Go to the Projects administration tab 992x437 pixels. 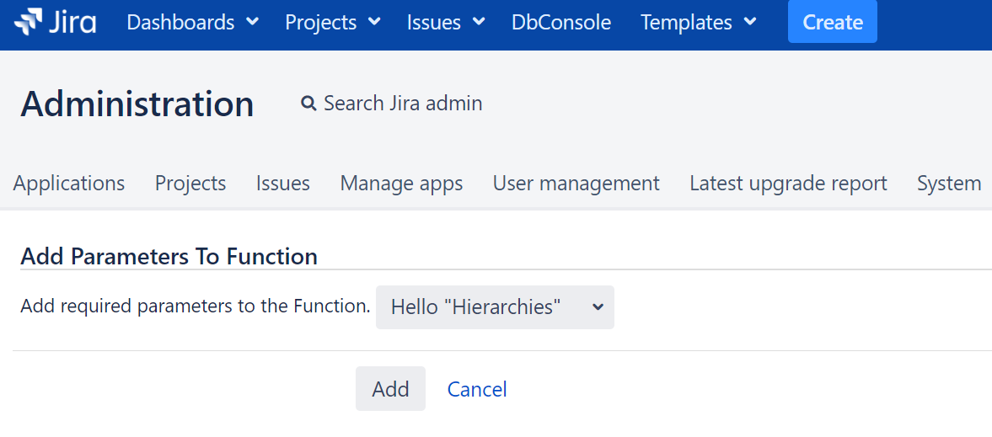tap(190, 183)
